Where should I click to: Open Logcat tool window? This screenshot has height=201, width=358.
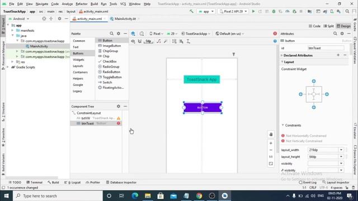(73, 183)
